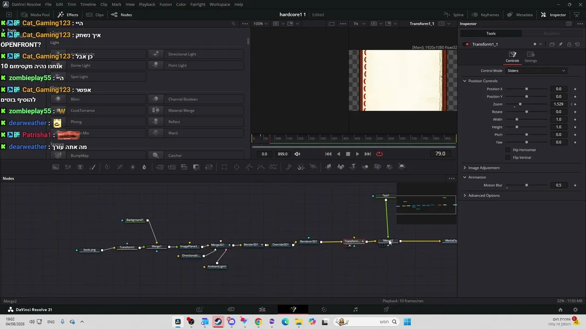Toggle the Nodes panel button
586x329 pixels.
click(x=122, y=15)
